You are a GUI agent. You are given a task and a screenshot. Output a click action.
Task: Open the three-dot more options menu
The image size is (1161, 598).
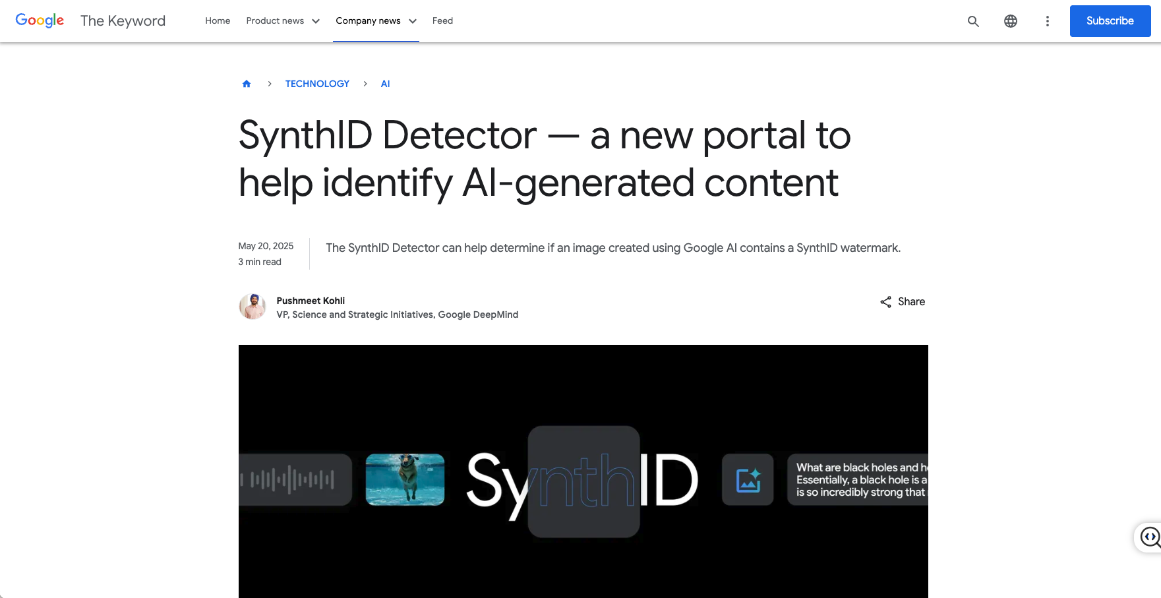coord(1047,21)
